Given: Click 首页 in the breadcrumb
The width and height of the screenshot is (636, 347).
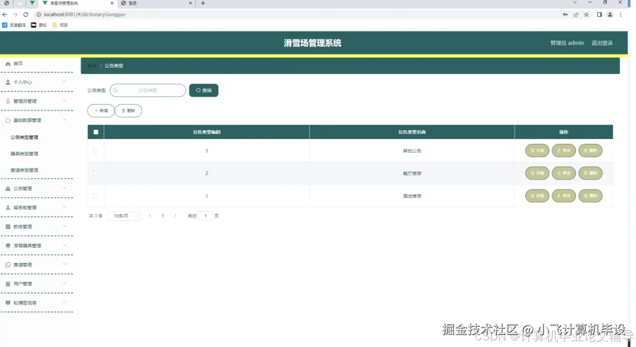Looking at the screenshot, I should pos(92,66).
